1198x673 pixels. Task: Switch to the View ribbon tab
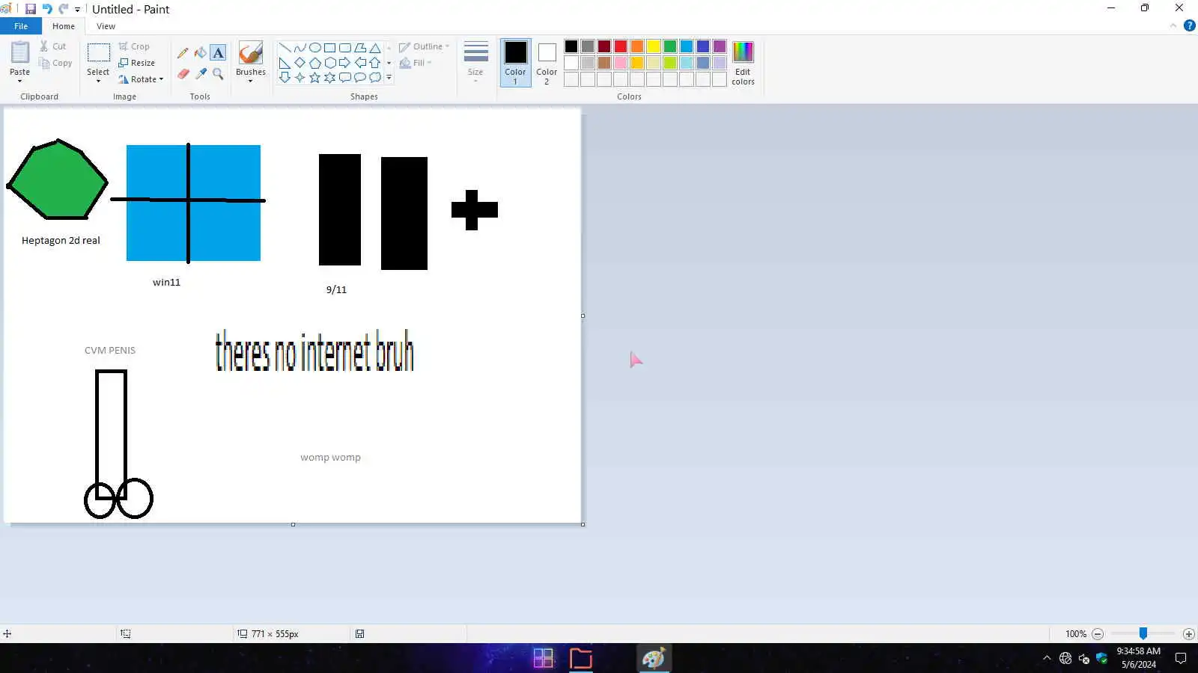[106, 26]
